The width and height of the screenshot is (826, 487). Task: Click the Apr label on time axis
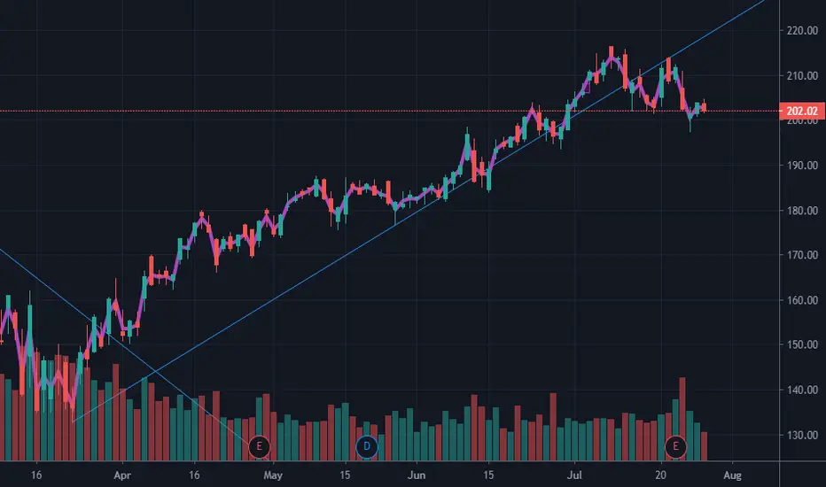[122, 475]
